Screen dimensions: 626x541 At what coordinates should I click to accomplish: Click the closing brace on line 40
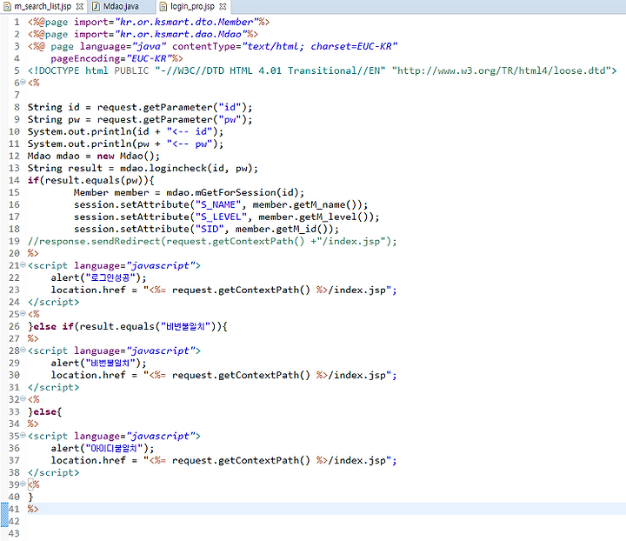(30, 498)
